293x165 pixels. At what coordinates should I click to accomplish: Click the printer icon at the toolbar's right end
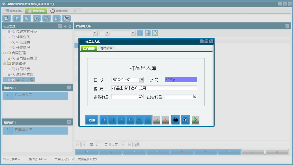(66, 18)
